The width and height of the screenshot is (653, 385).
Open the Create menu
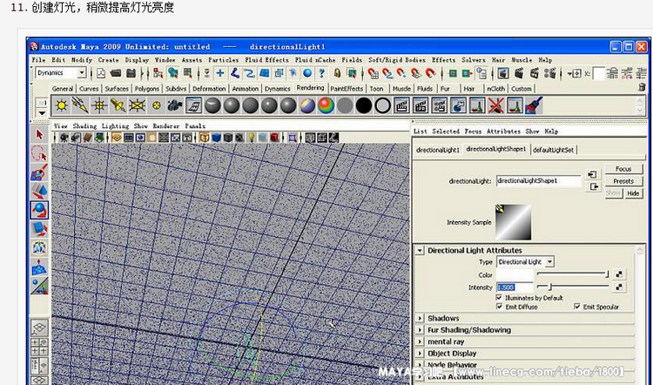point(108,60)
